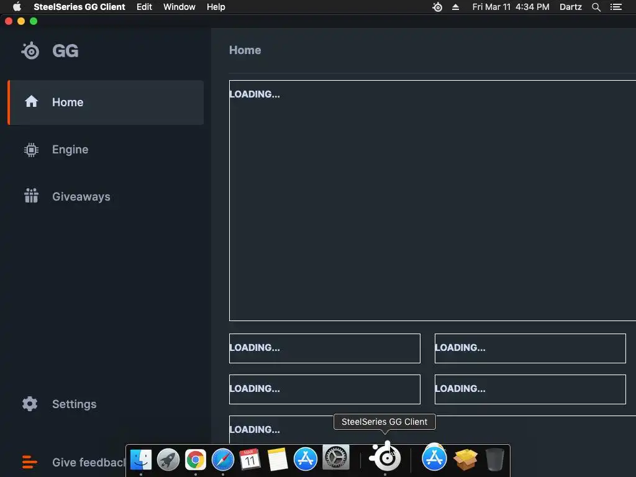Open the Home section in sidebar
This screenshot has width=636, height=477.
tap(106, 102)
